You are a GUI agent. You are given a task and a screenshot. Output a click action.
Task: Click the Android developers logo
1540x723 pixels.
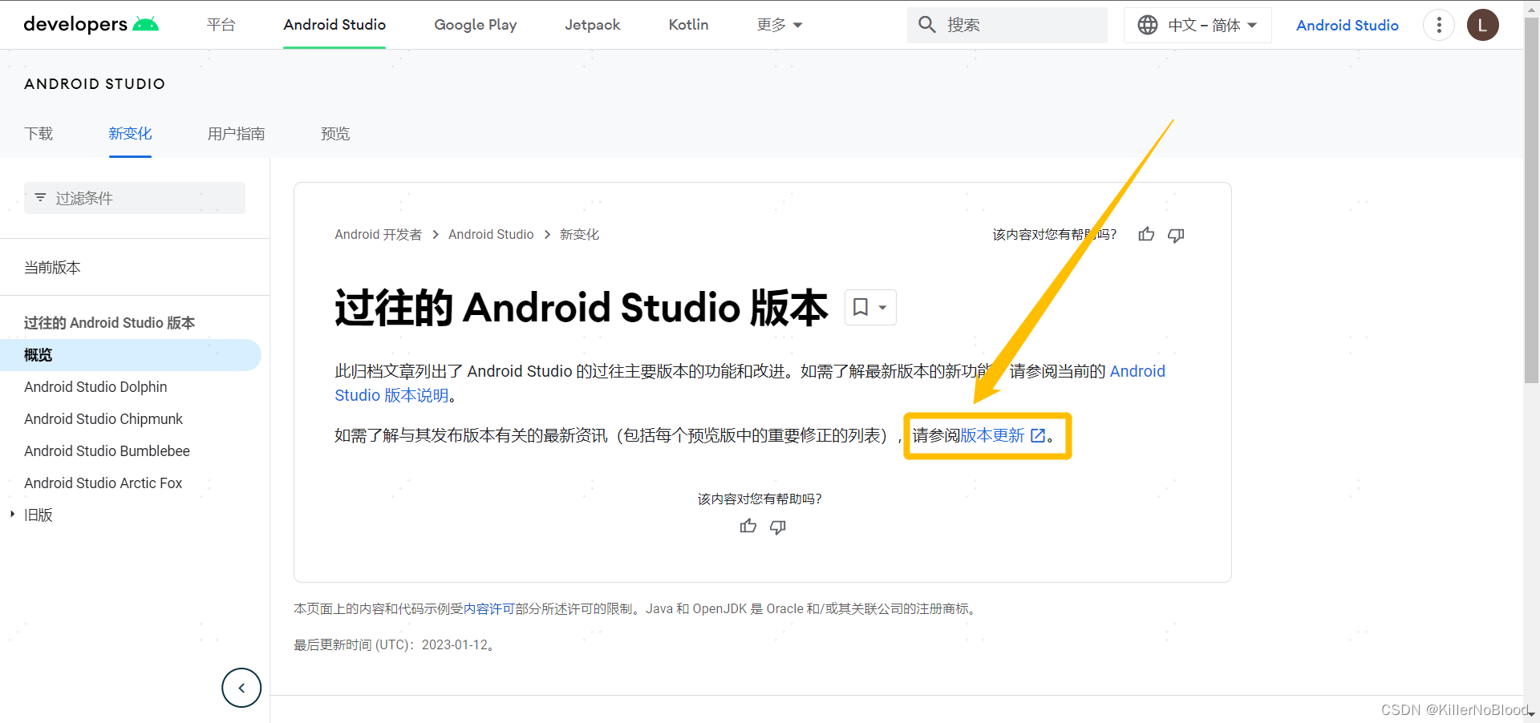tap(91, 24)
